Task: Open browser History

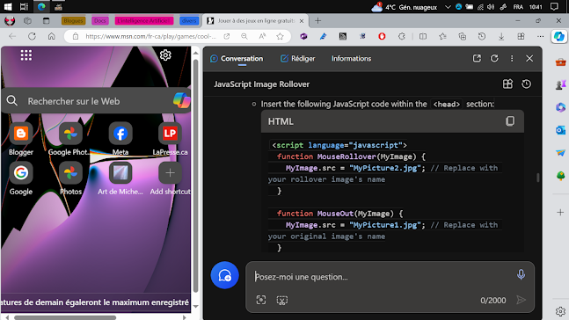Action: coord(482,36)
